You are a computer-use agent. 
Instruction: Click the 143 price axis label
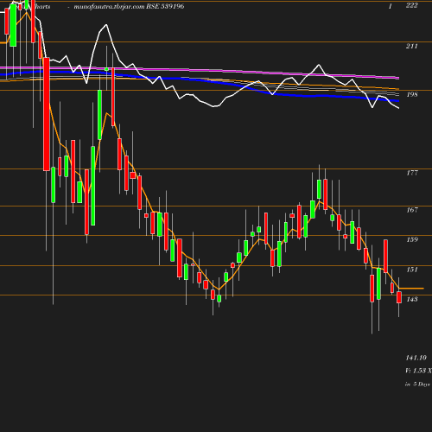point(412,299)
